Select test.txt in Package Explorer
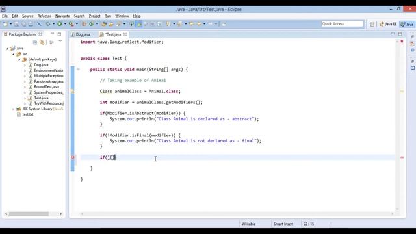The width and height of the screenshot is (416, 234). 27,114
